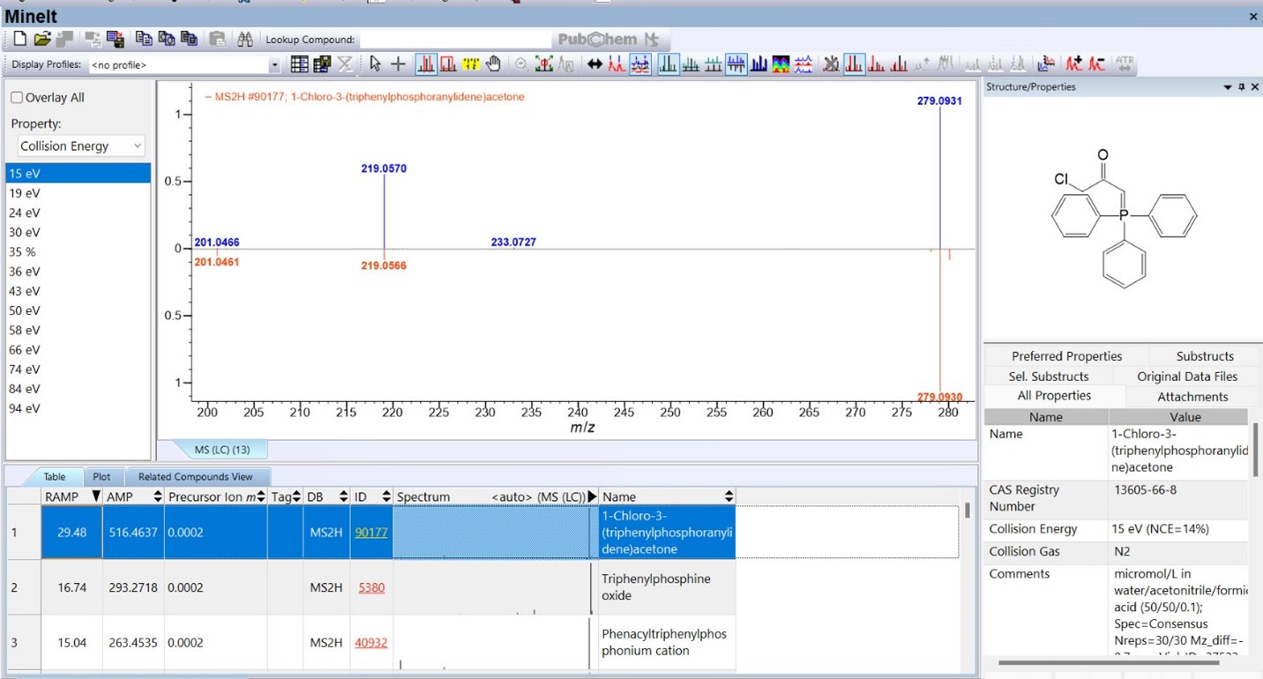The width and height of the screenshot is (1263, 679).
Task: Pin the Structure/Properties panel
Action: tap(1242, 87)
